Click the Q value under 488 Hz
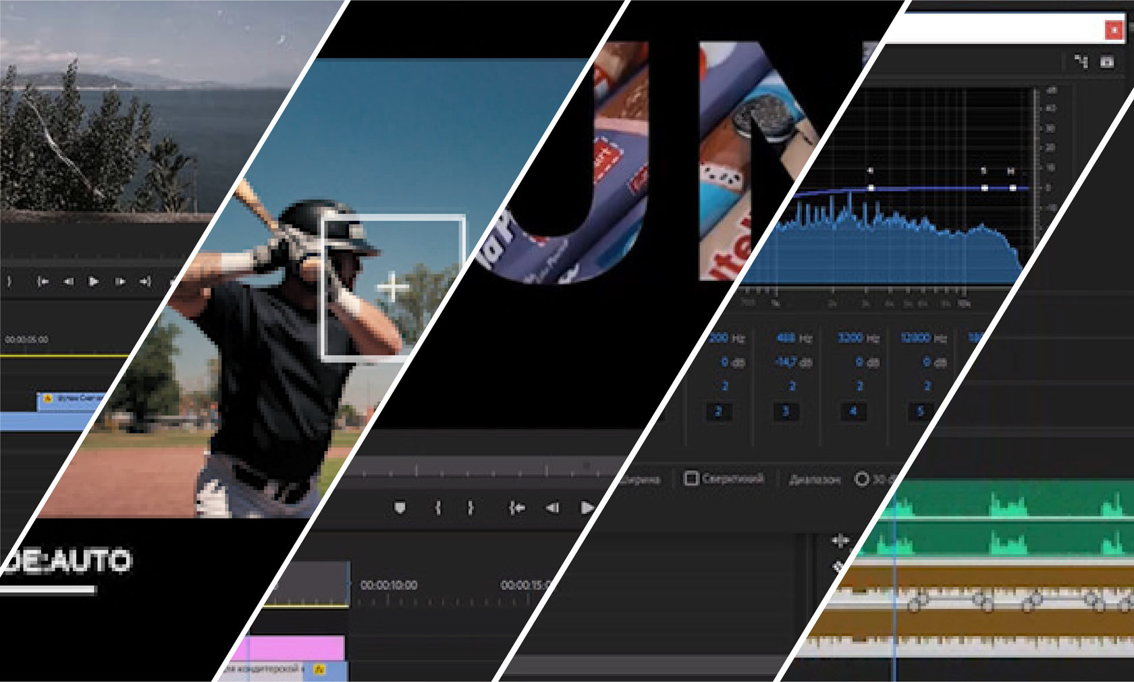Viewport: 1134px width, 682px height. point(792,386)
